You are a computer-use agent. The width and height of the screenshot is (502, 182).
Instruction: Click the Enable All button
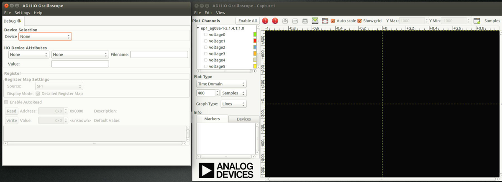point(248,20)
